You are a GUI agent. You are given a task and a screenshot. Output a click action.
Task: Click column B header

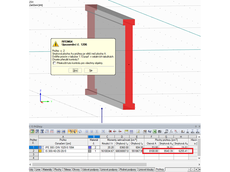(x=94, y=137)
